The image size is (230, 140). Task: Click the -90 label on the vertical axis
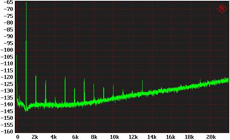(x=8, y=36)
